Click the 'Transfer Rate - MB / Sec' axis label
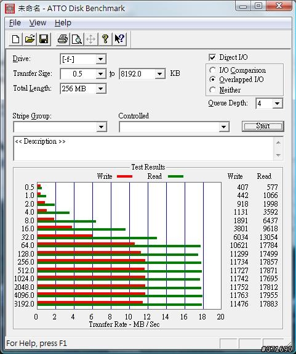Screen dimensions: 296x354 click(x=124, y=324)
